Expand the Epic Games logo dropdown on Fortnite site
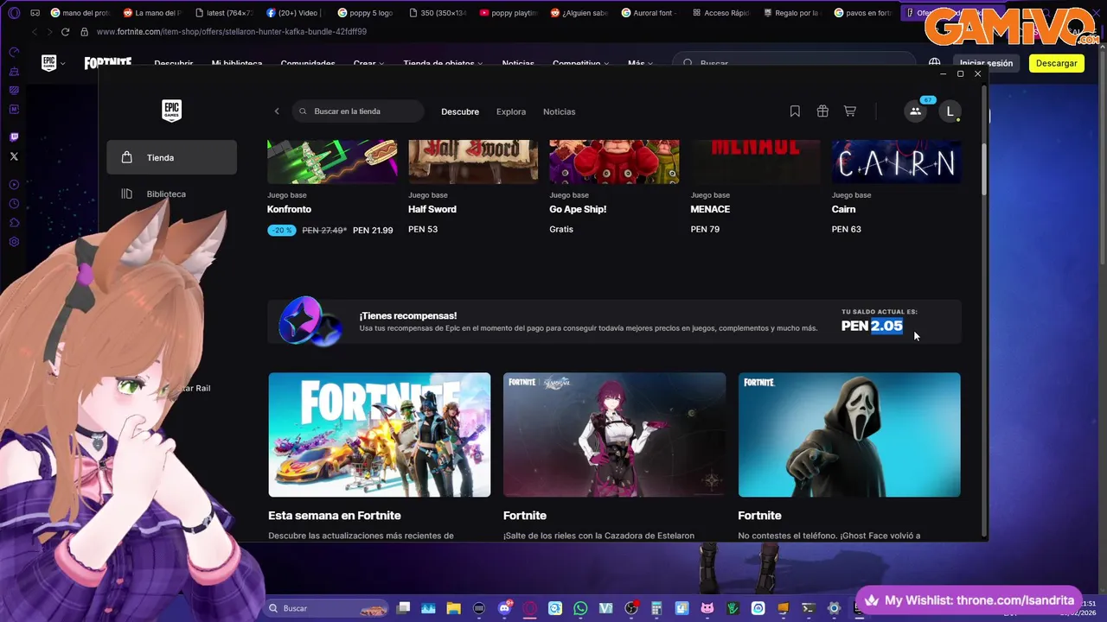 click(x=53, y=63)
